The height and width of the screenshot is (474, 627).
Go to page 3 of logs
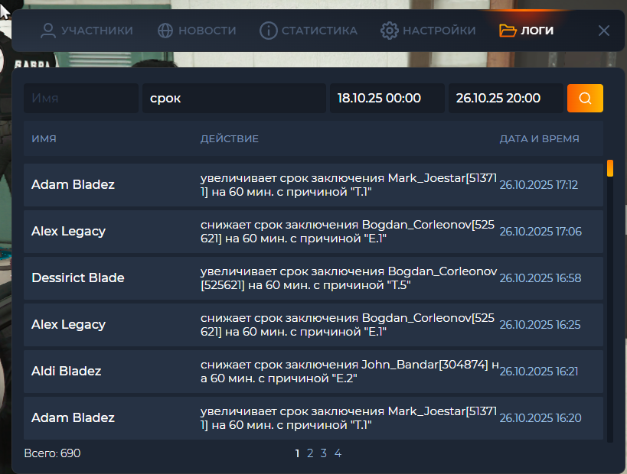pos(324,453)
